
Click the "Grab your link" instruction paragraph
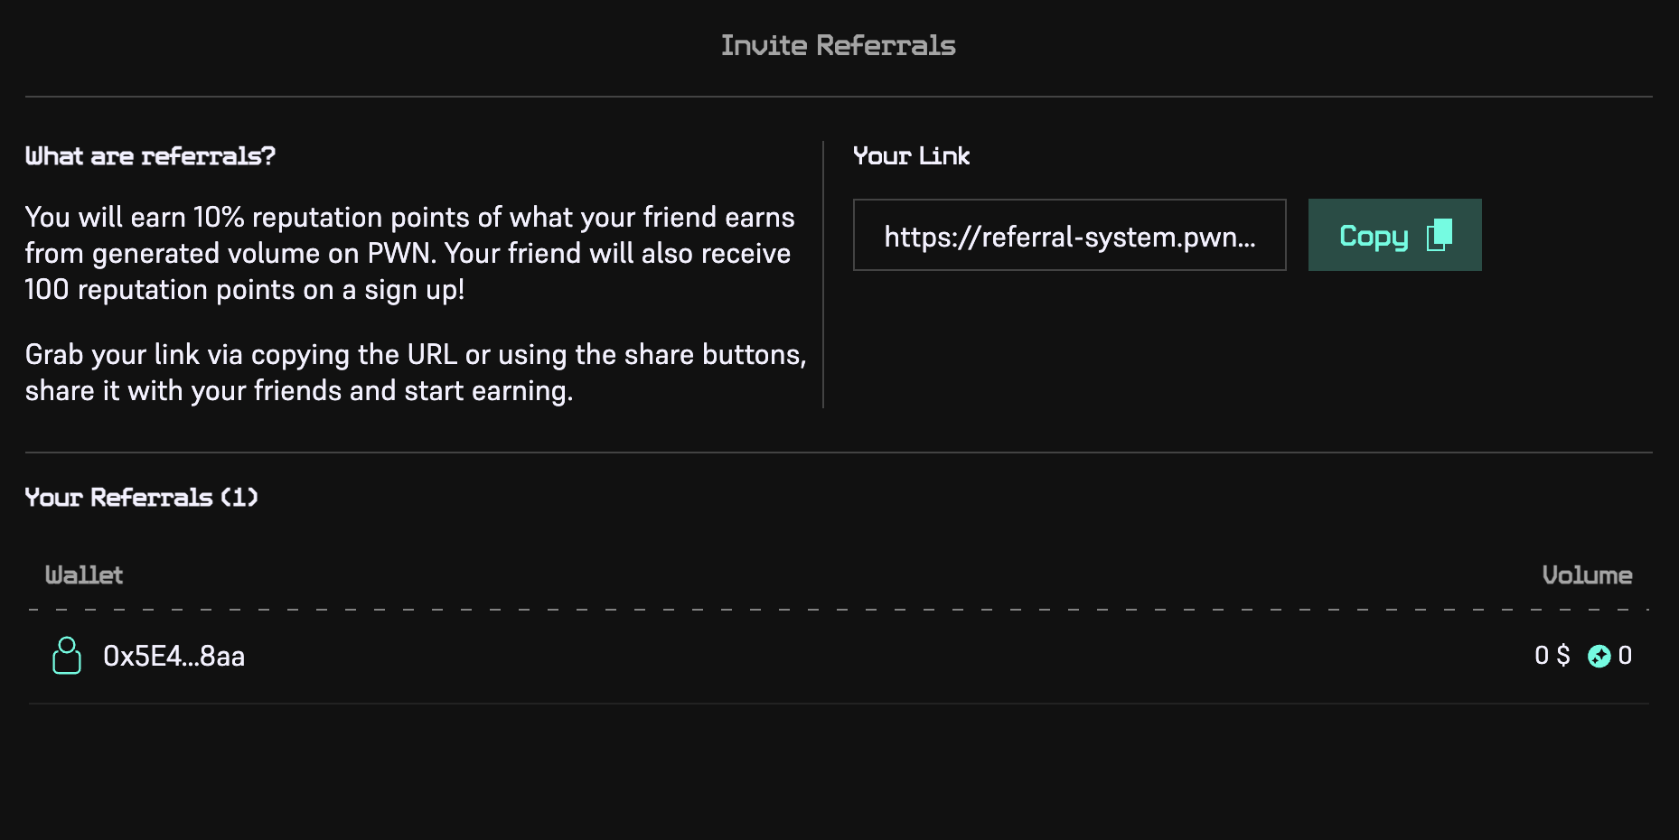(415, 372)
